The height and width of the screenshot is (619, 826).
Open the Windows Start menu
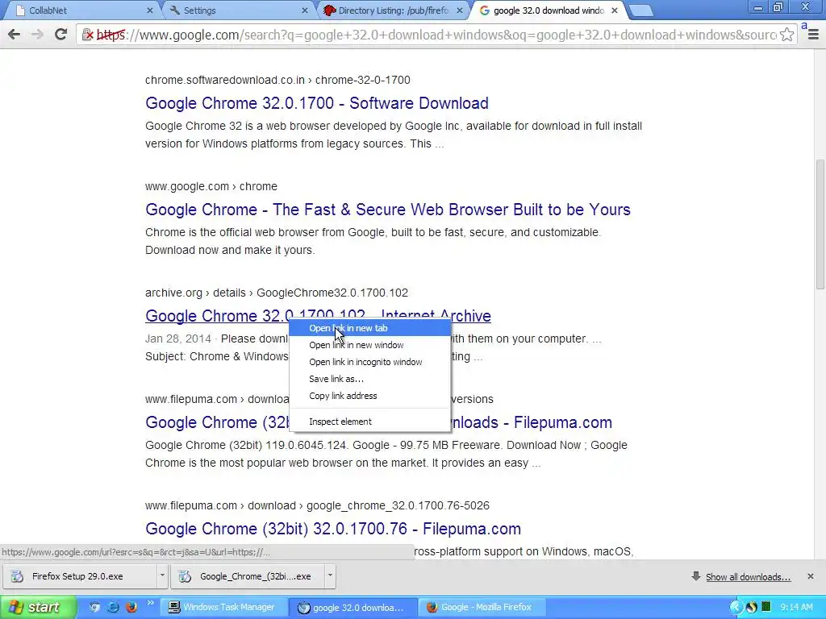click(38, 608)
